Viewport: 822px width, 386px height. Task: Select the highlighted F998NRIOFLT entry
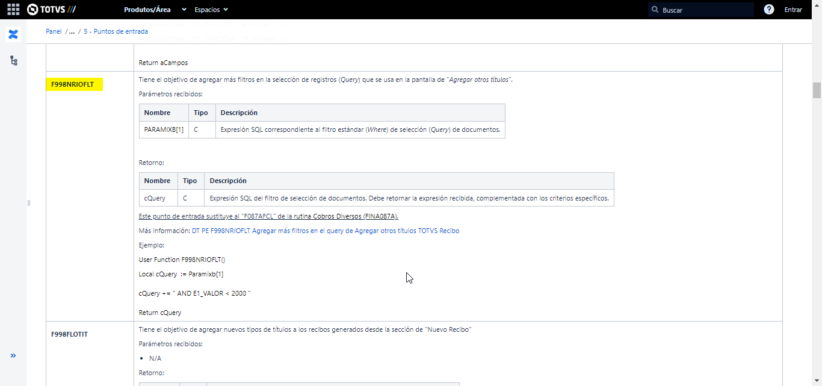tap(75, 84)
